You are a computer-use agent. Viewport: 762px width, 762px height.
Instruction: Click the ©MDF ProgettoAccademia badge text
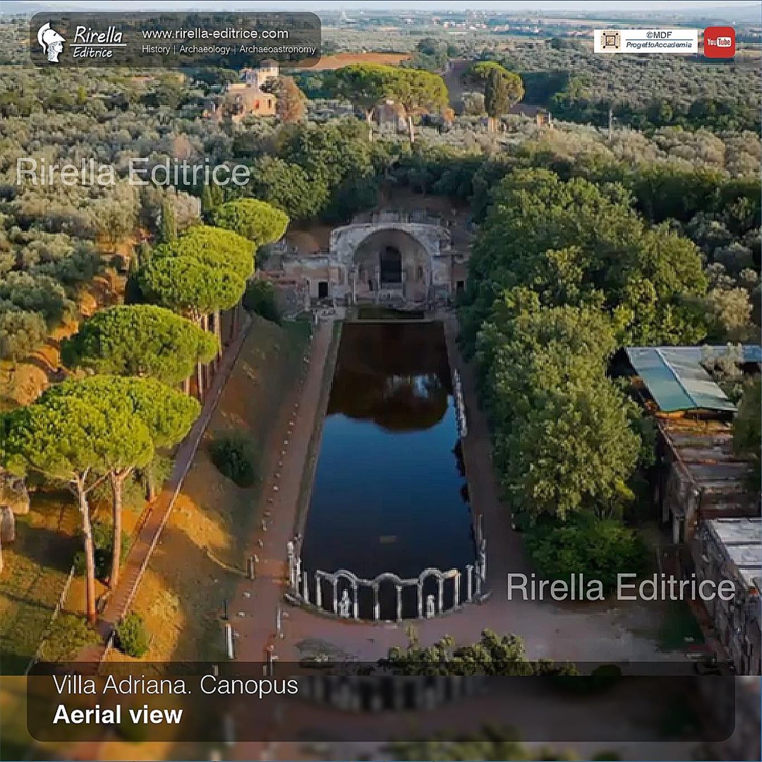(x=659, y=40)
